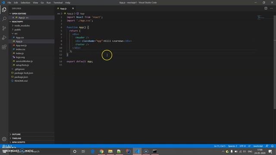Open Microsoft Edge from the taskbar
The width and height of the screenshot is (276, 155).
(93, 151)
